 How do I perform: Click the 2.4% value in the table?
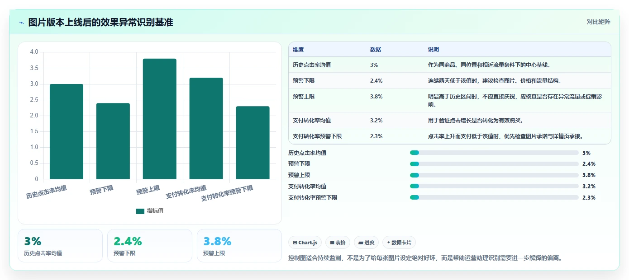376,81
